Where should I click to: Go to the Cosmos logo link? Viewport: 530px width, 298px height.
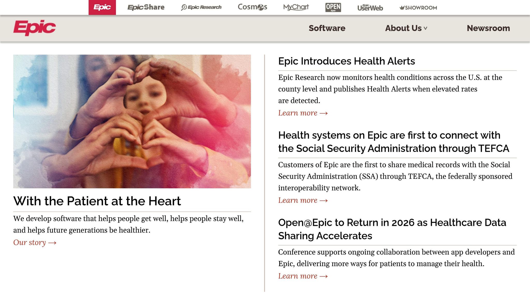252,7
